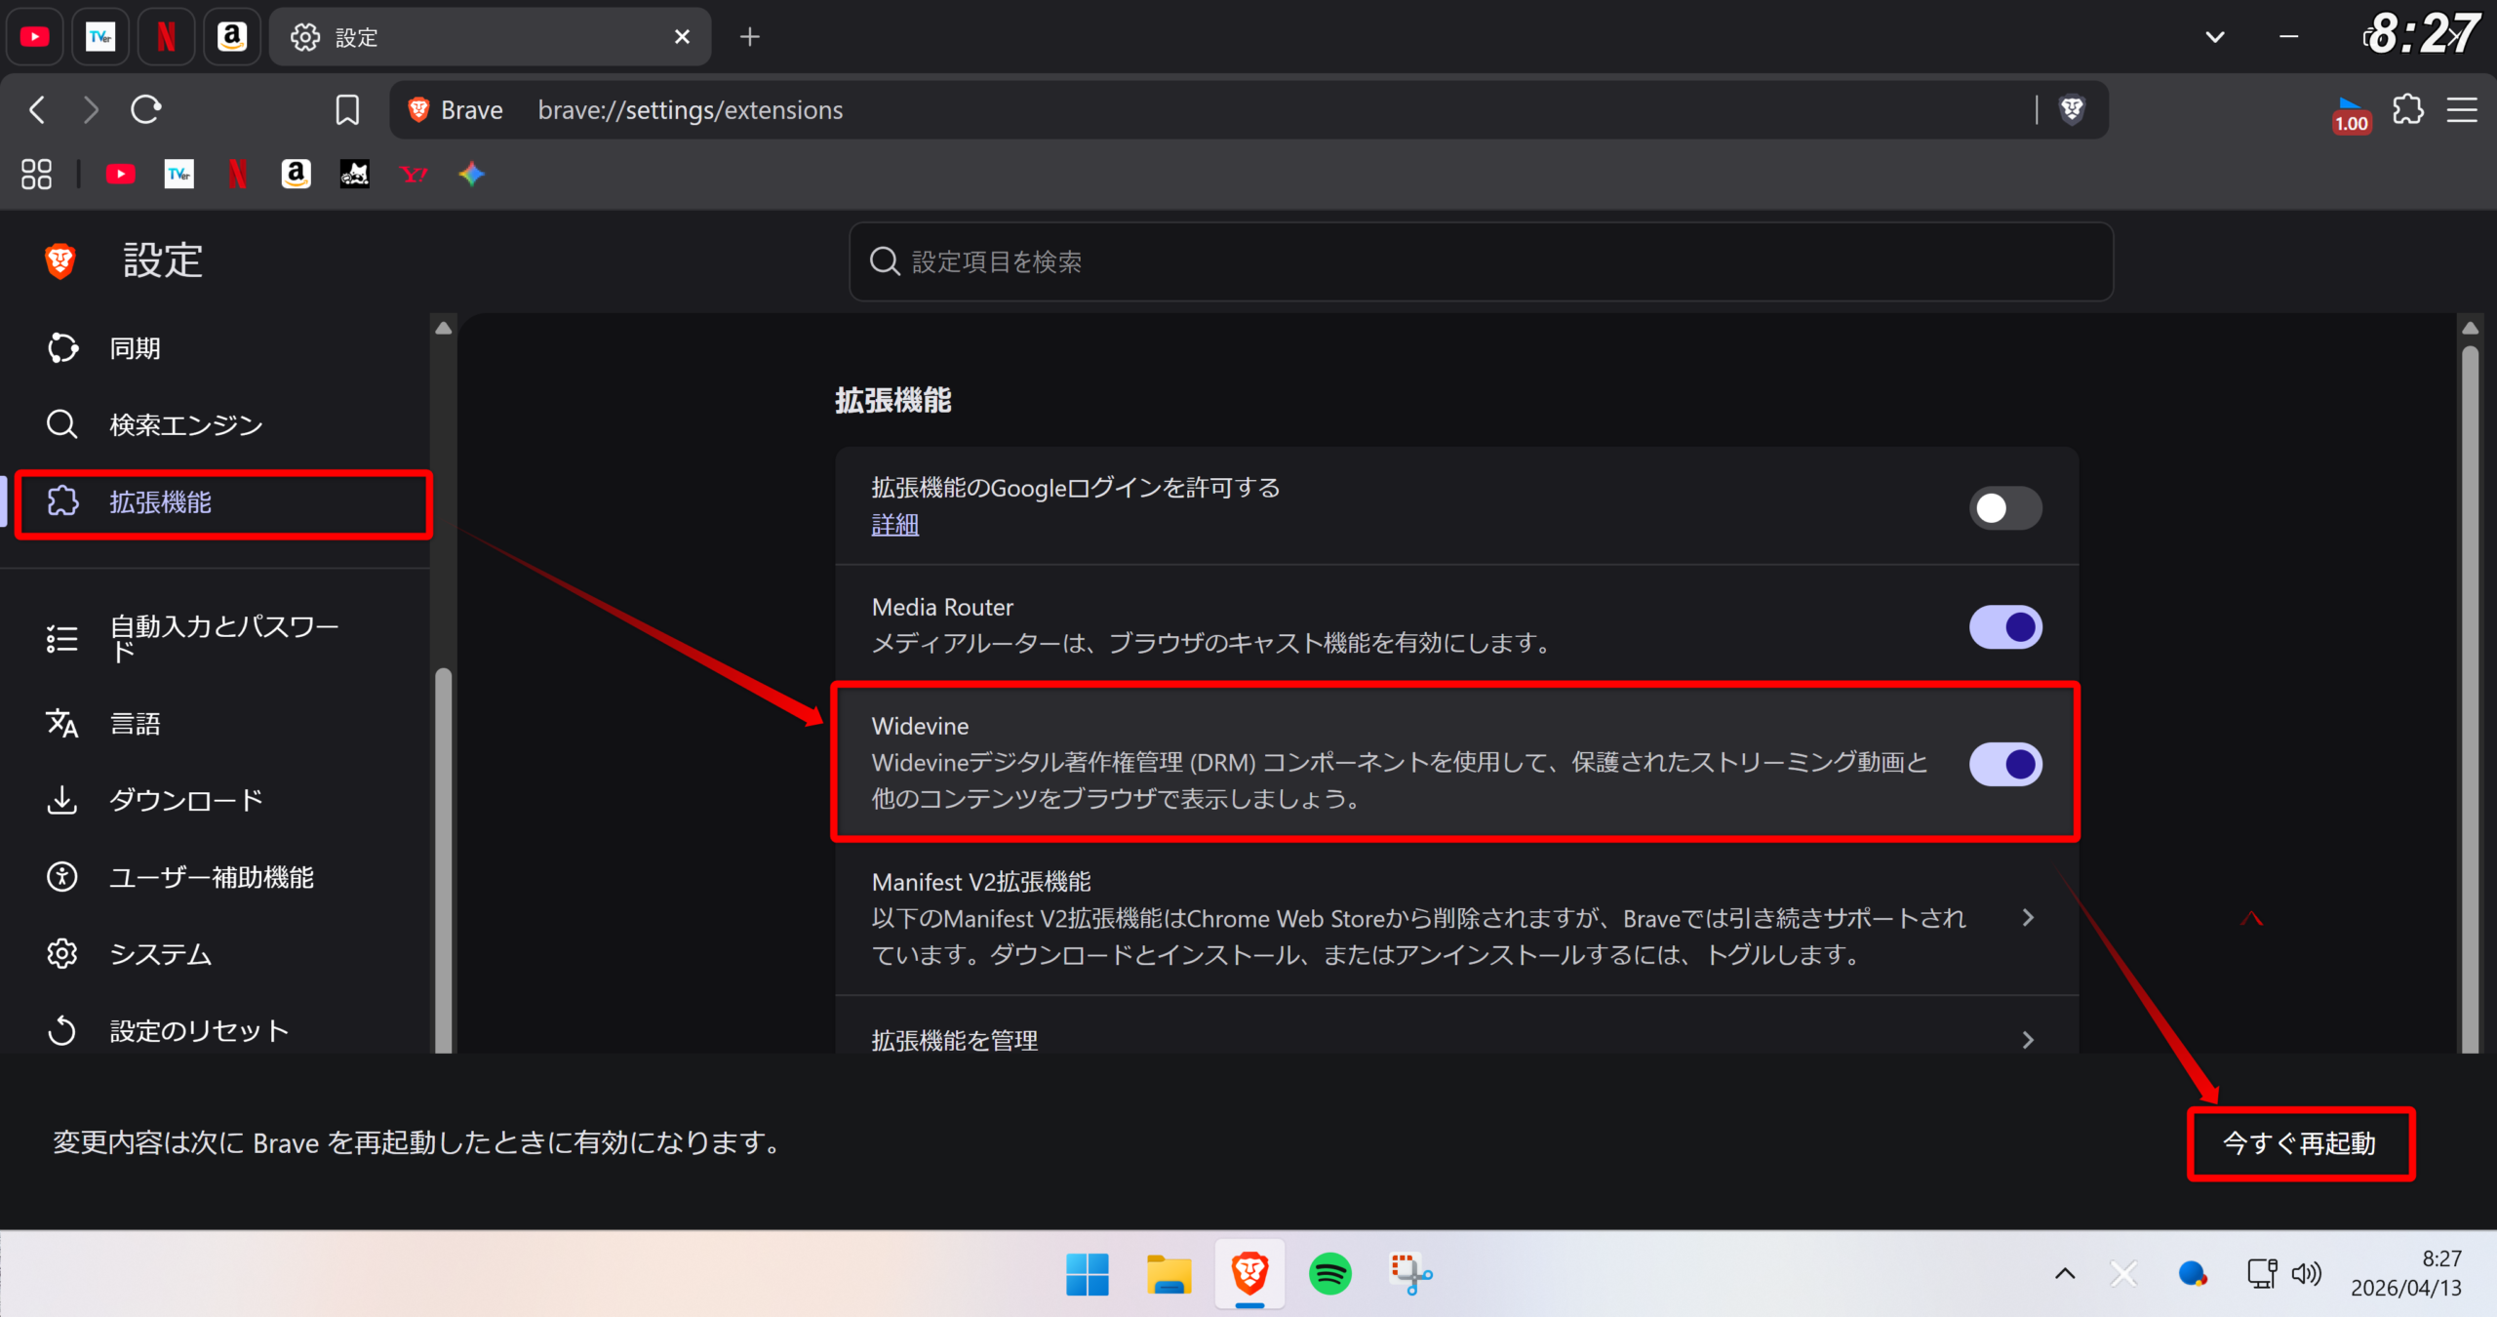Turn off the Widevine toggle
Screen dimensions: 2497x1317
click(x=2004, y=764)
